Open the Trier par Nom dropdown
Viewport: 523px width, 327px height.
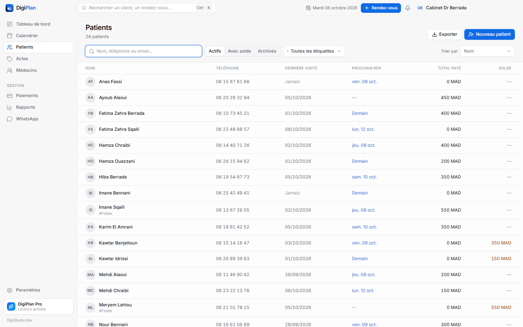tap(487, 51)
